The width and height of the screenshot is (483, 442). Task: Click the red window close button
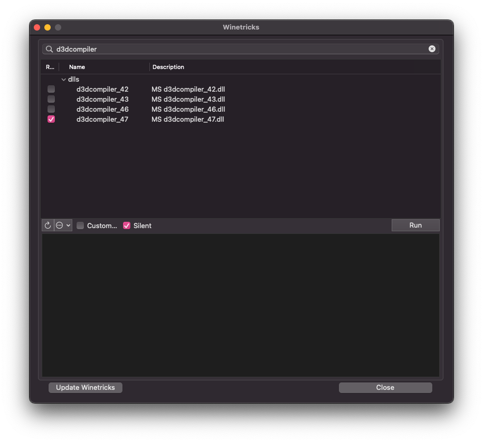pyautogui.click(x=37, y=27)
